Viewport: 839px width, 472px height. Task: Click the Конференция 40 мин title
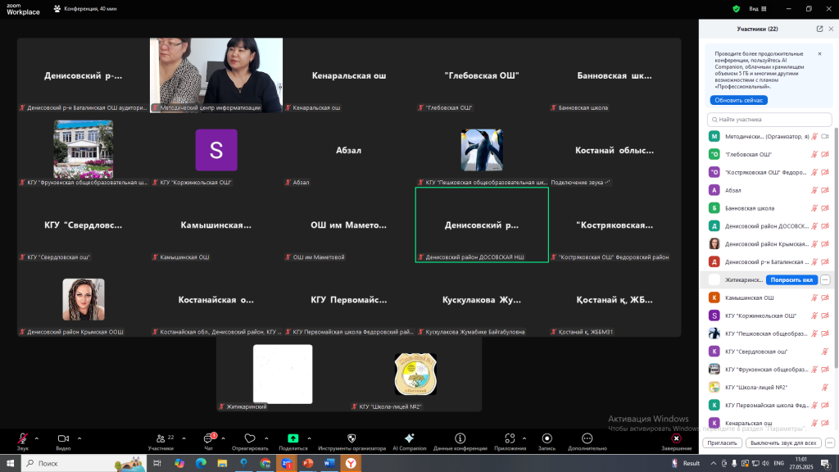(90, 8)
